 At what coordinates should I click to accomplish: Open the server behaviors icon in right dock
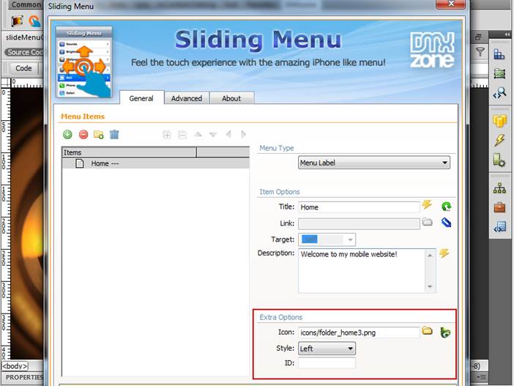(x=499, y=160)
